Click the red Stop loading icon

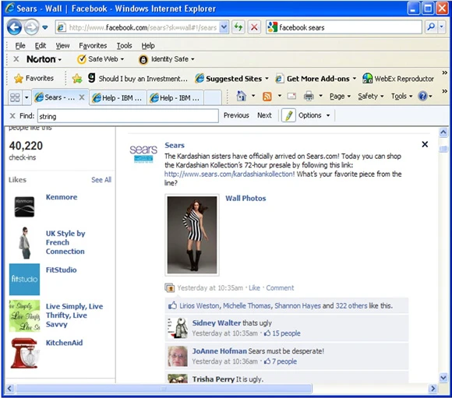[x=254, y=28]
